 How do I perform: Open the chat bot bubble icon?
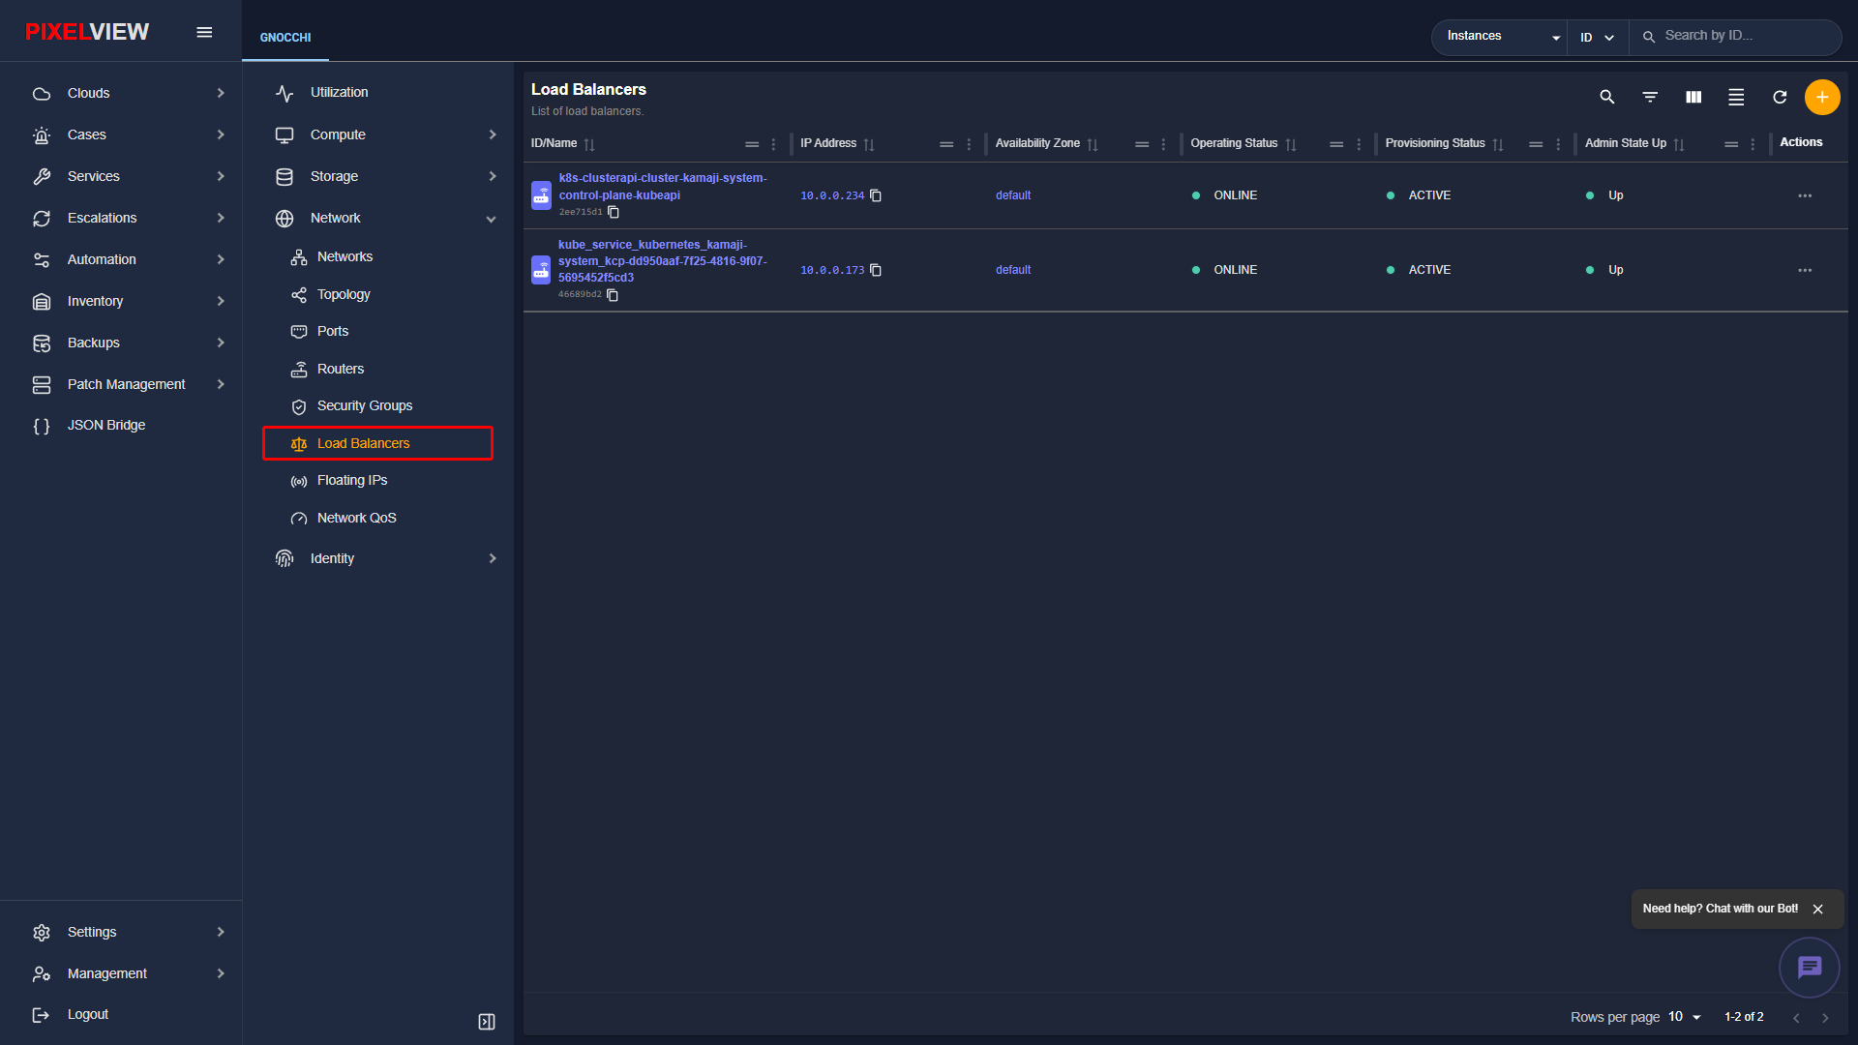pyautogui.click(x=1809, y=967)
